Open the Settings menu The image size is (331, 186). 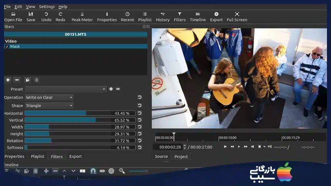pos(47,7)
